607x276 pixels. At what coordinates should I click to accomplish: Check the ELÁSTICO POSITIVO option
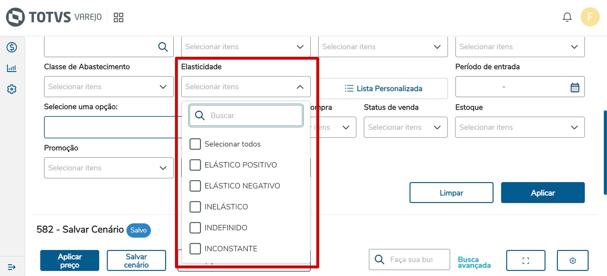coord(195,165)
